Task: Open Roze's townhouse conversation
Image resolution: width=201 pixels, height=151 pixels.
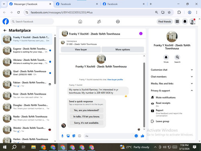Action: coord(27,95)
